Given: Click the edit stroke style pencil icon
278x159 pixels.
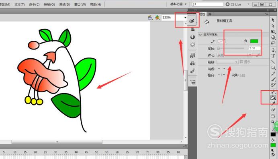Looking at the screenshot, I should pyautogui.click(x=258, y=55).
